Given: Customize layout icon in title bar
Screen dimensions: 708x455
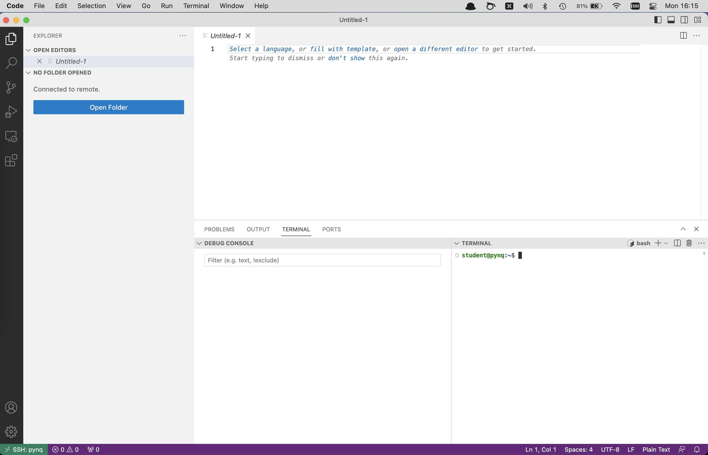Looking at the screenshot, I should point(698,20).
